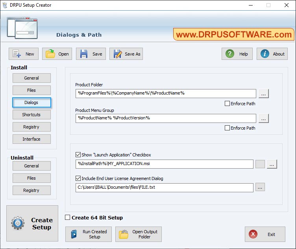Open About with blue info icon
Screen dimensions: 296x249
[x=272, y=54]
